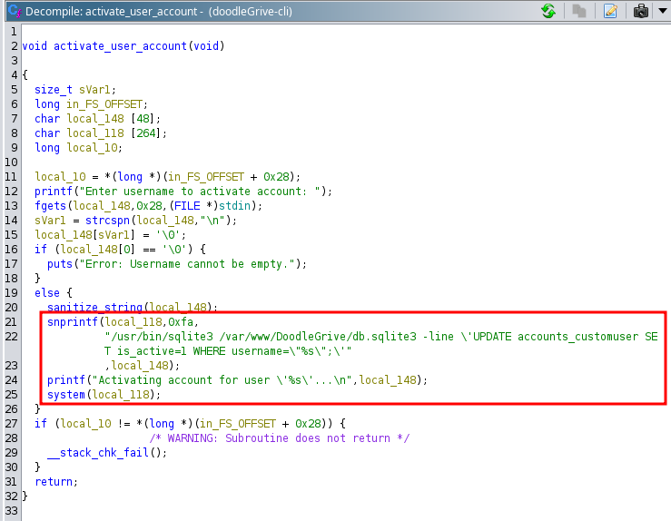The height and width of the screenshot is (521, 671).
Task: Select the system call on line 25
Action: [66, 395]
